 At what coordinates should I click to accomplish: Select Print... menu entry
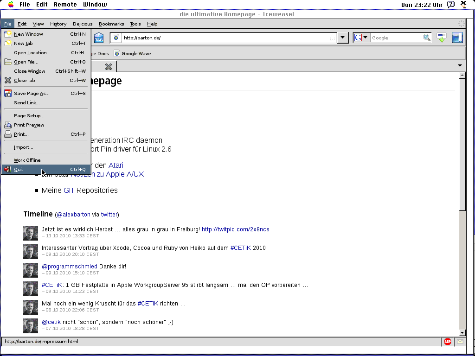(x=46, y=134)
